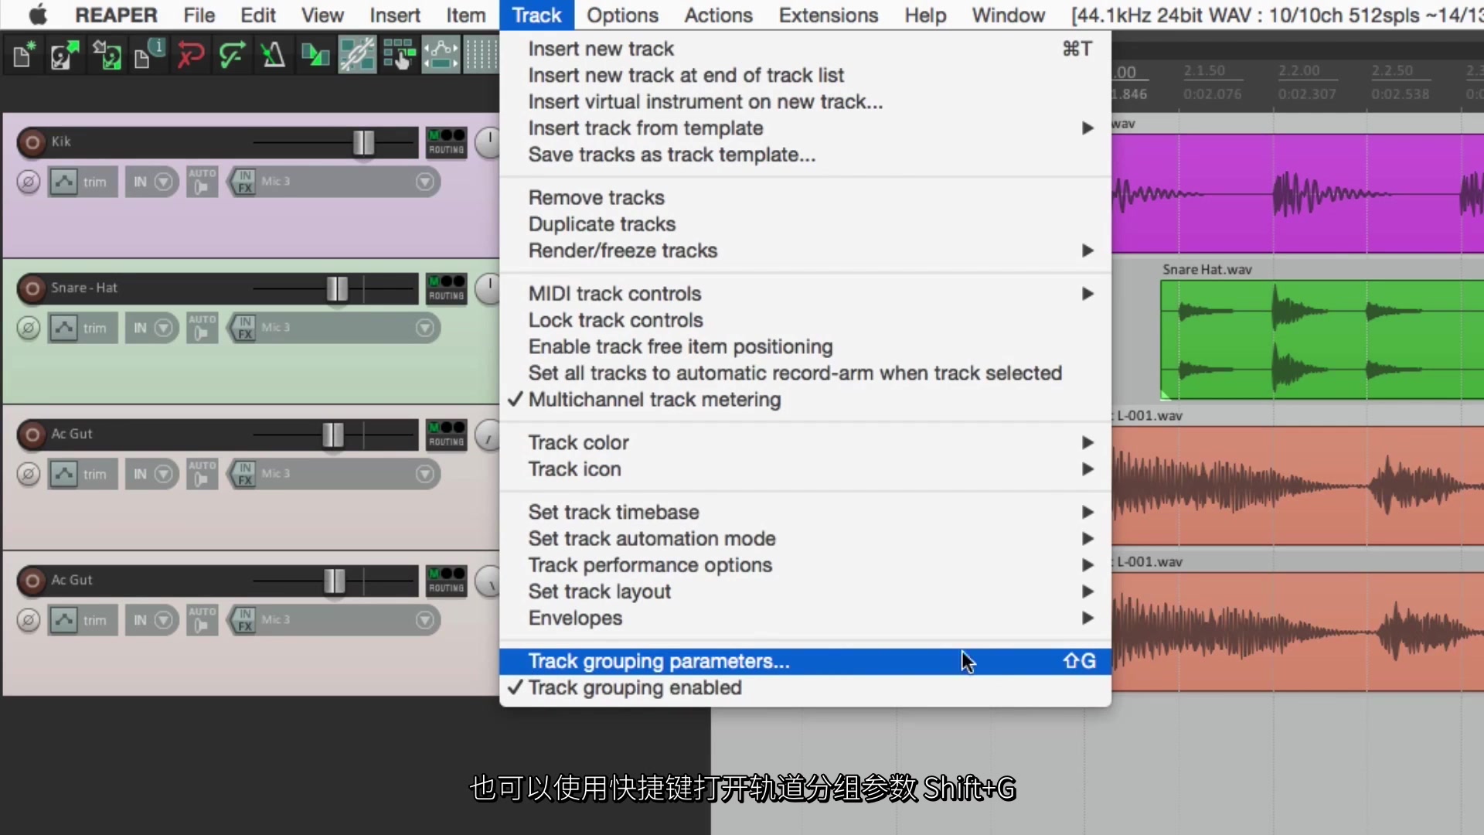This screenshot has height=835, width=1484.
Task: Toggle Multichannel track metering option
Action: coord(654,400)
